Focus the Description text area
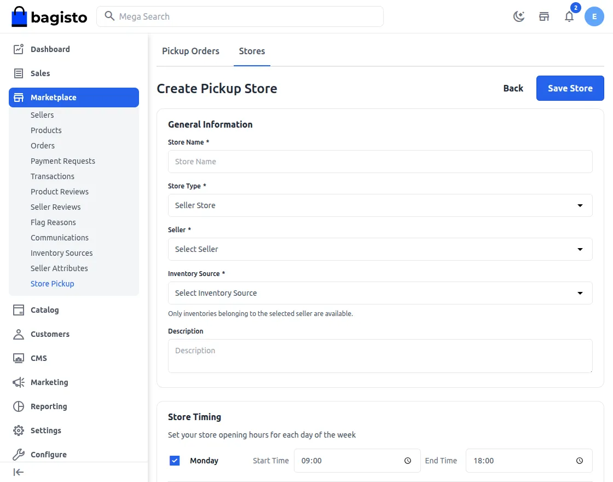The width and height of the screenshot is (613, 482). pos(380,356)
